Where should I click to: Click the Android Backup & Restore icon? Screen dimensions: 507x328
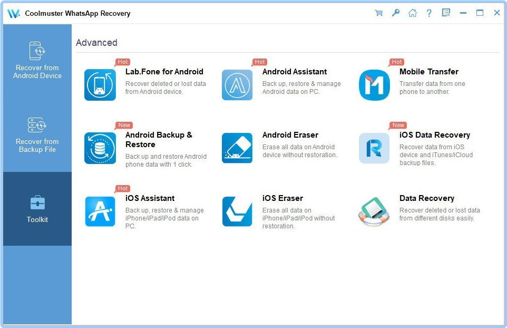100,148
